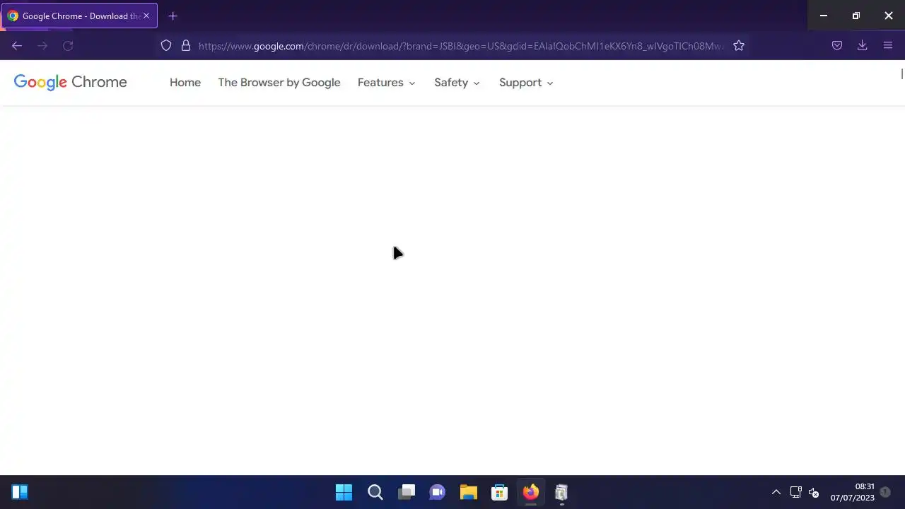Select the Google Chrome - Download tab
905x509 pixels.
coord(79,16)
